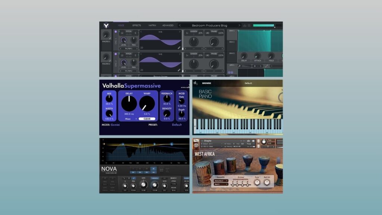This screenshot has height=215, width=382.
Task: Select next OSC 2 wavetable arrow
Action: (x=180, y=54)
